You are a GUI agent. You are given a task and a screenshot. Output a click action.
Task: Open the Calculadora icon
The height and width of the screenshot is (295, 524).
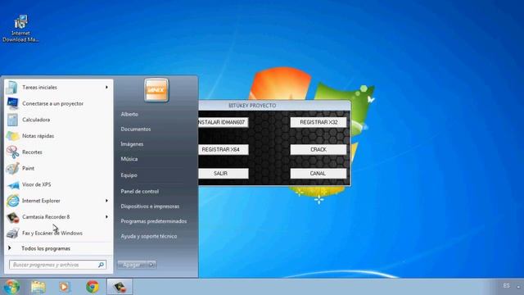(x=12, y=120)
